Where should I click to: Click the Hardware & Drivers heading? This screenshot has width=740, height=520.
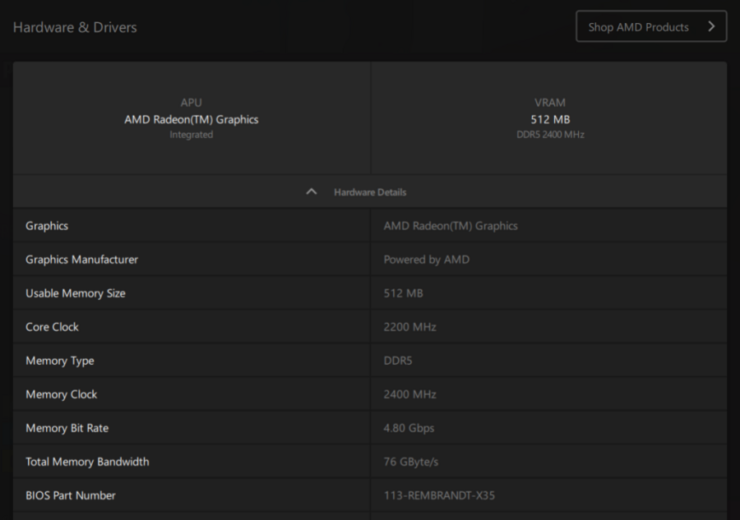click(x=75, y=27)
